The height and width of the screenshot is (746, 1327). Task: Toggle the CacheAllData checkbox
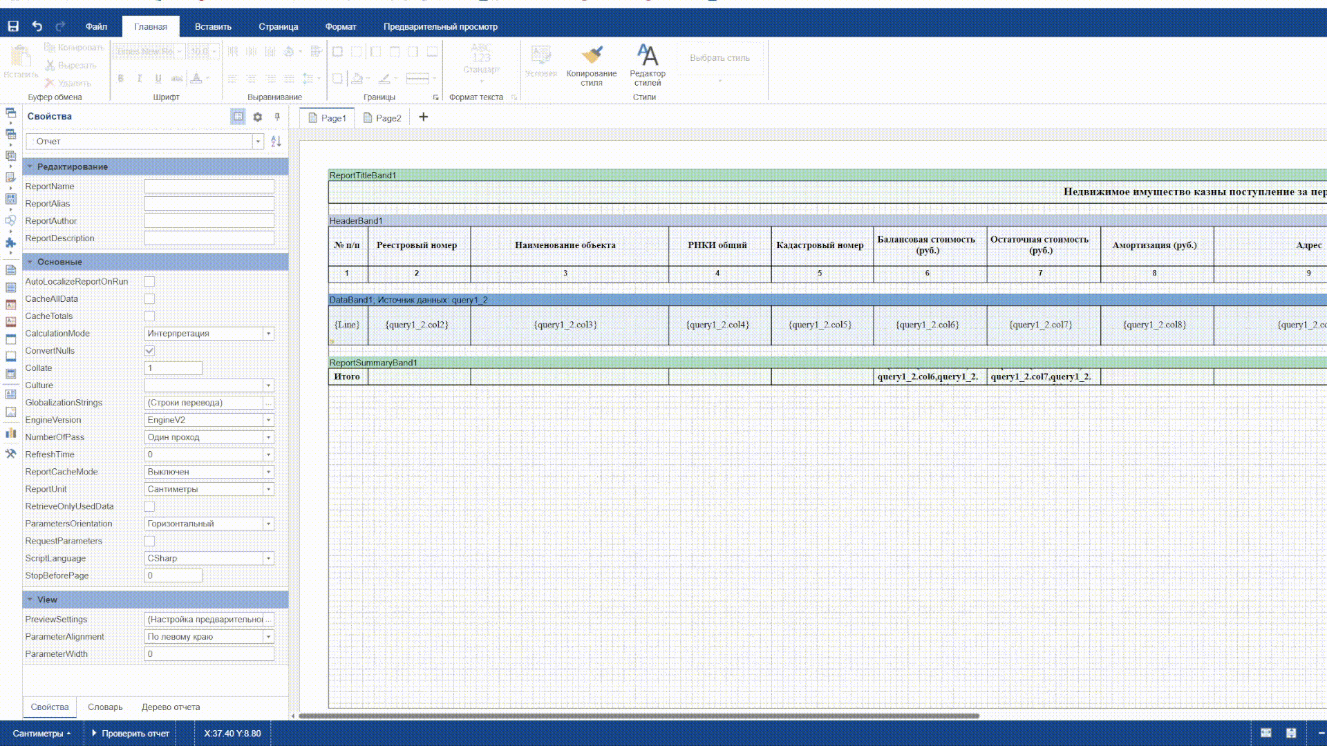149,299
